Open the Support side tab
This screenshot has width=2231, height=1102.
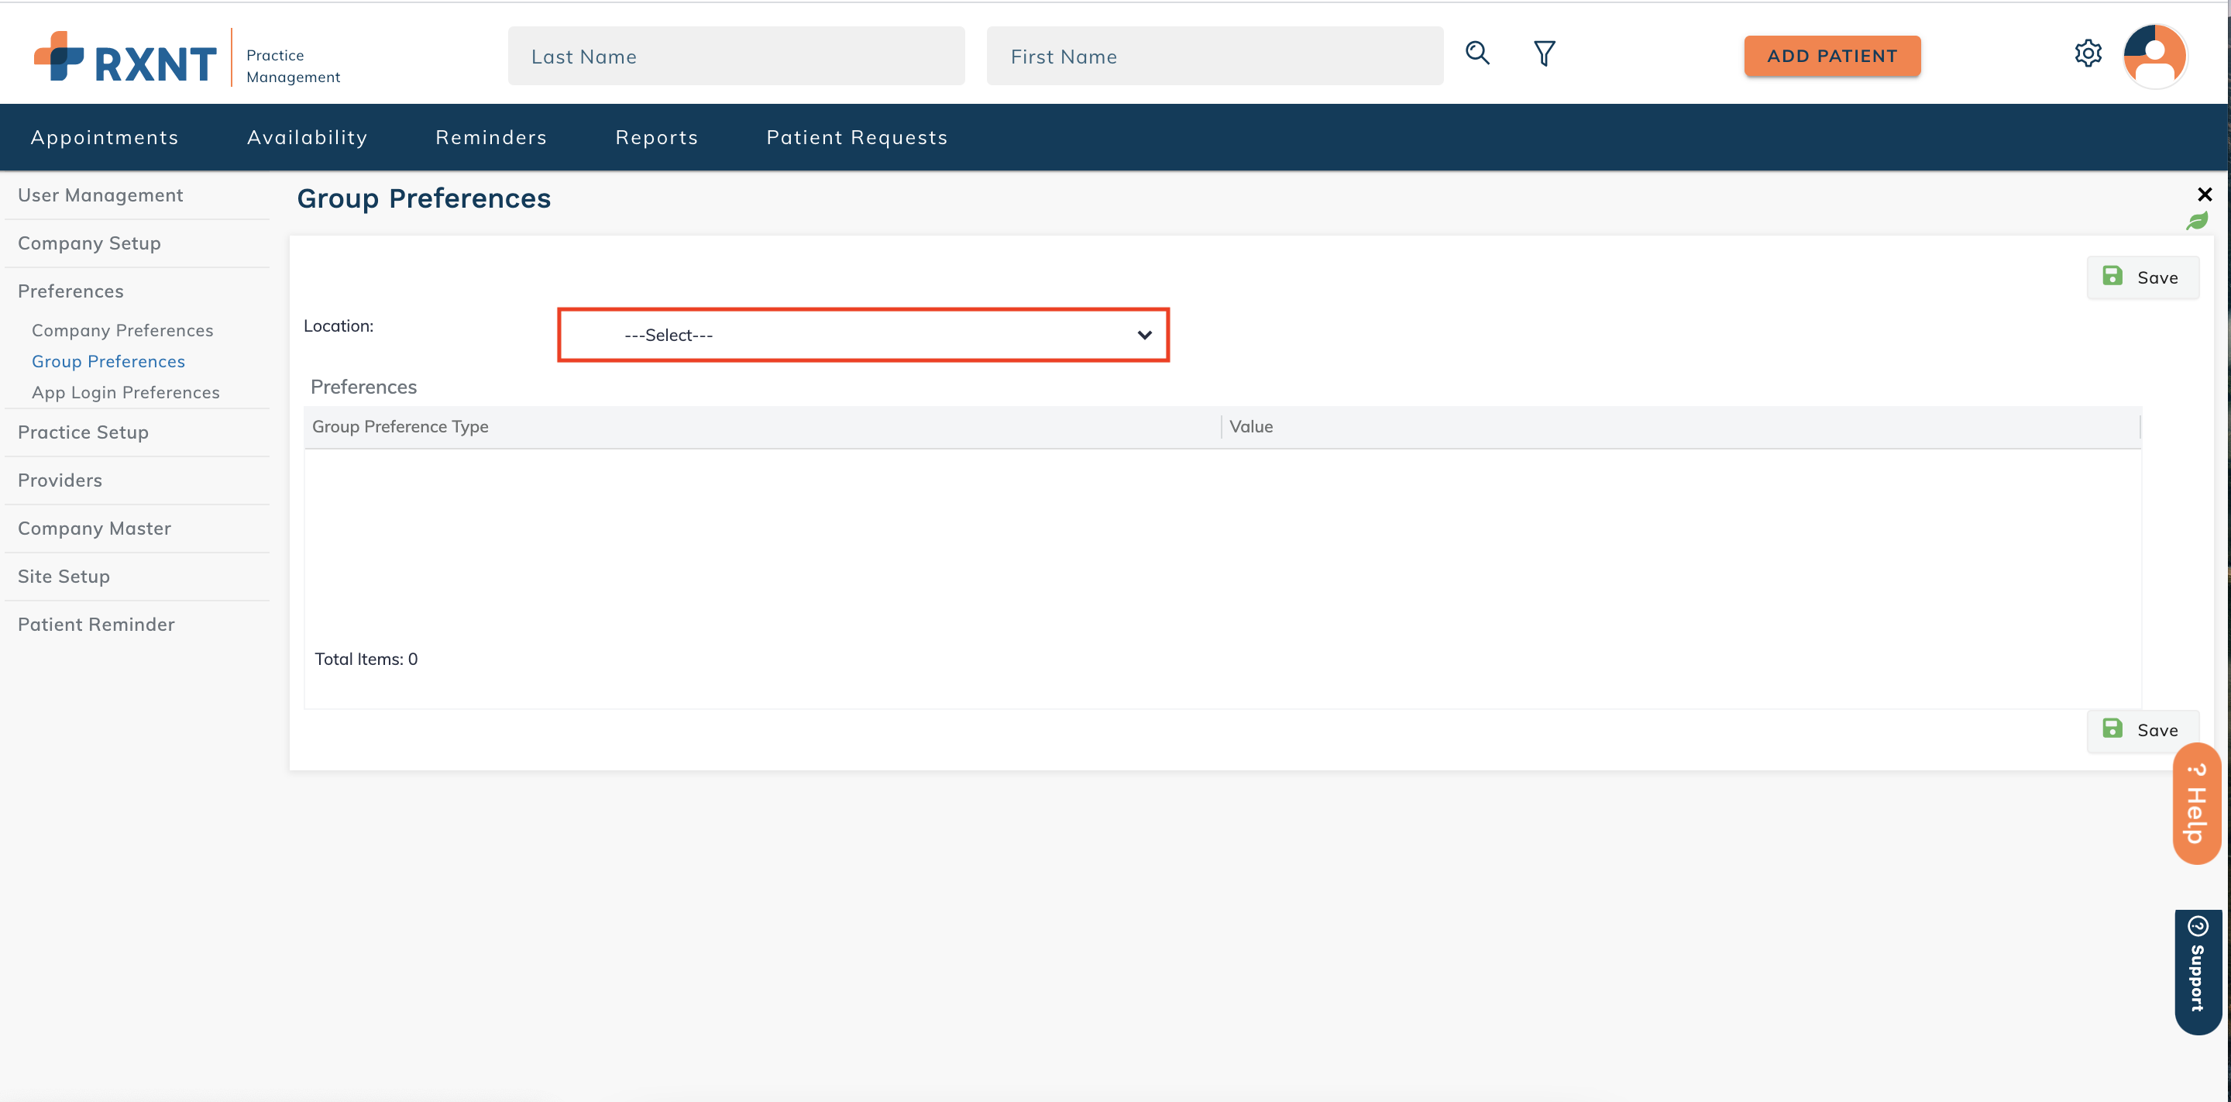(2198, 971)
